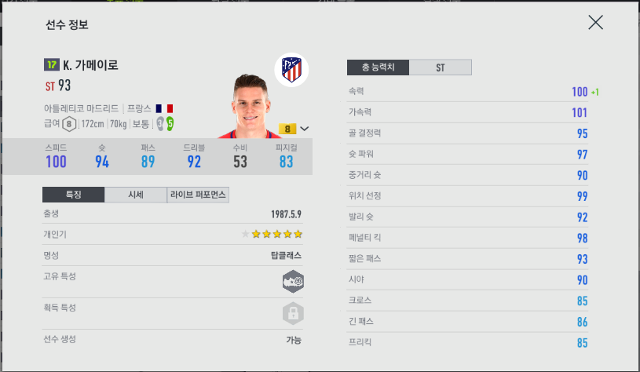The width and height of the screenshot is (640, 372).
Task: Click the France flag icon
Action: click(x=164, y=108)
